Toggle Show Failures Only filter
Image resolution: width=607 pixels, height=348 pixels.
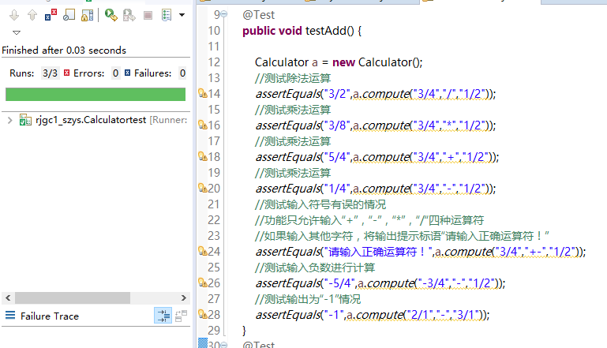(x=51, y=16)
